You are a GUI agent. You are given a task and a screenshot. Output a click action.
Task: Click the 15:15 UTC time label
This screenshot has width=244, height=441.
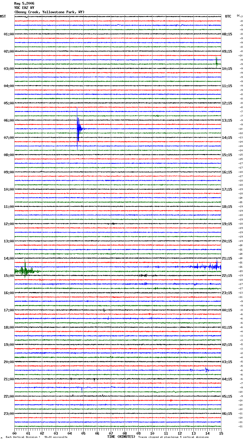click(x=227, y=155)
